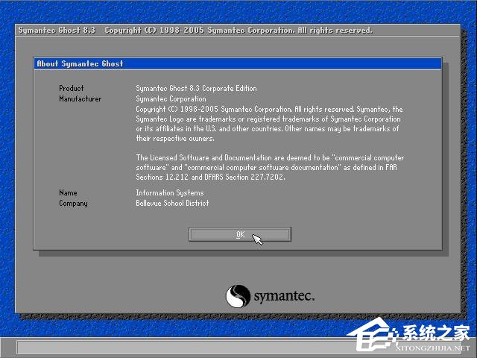Click the Company field label
This screenshot has width=477, height=358.
(x=73, y=204)
